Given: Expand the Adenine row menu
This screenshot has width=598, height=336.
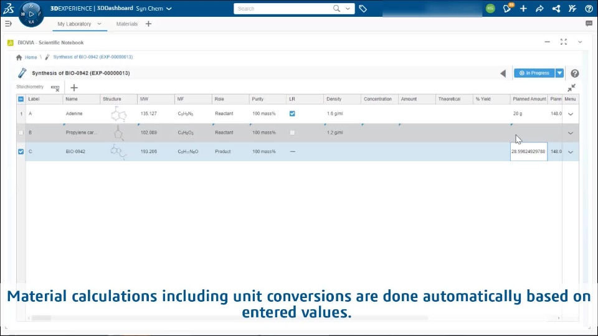Looking at the screenshot, I should tap(571, 114).
